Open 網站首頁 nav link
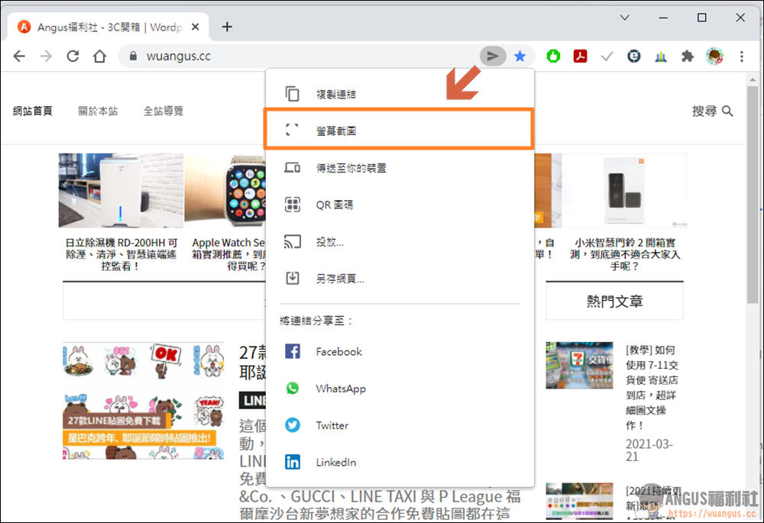Image resolution: width=764 pixels, height=523 pixels. [32, 111]
